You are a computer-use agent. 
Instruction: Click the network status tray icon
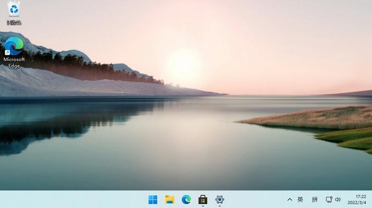coord(329,200)
